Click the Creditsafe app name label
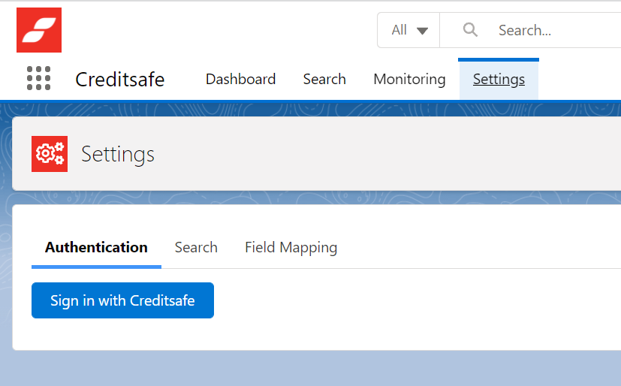 click(x=120, y=79)
